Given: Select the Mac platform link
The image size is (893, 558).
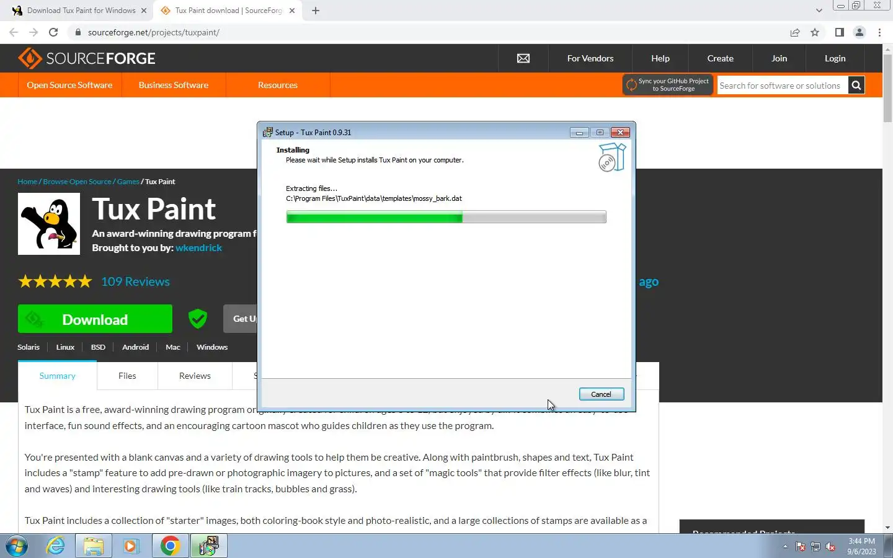Looking at the screenshot, I should pyautogui.click(x=173, y=347).
